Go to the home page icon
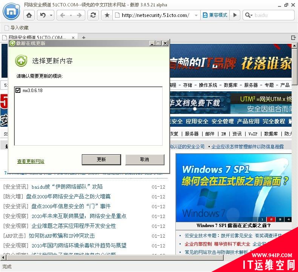This screenshot has height=272, width=298. click(29, 15)
